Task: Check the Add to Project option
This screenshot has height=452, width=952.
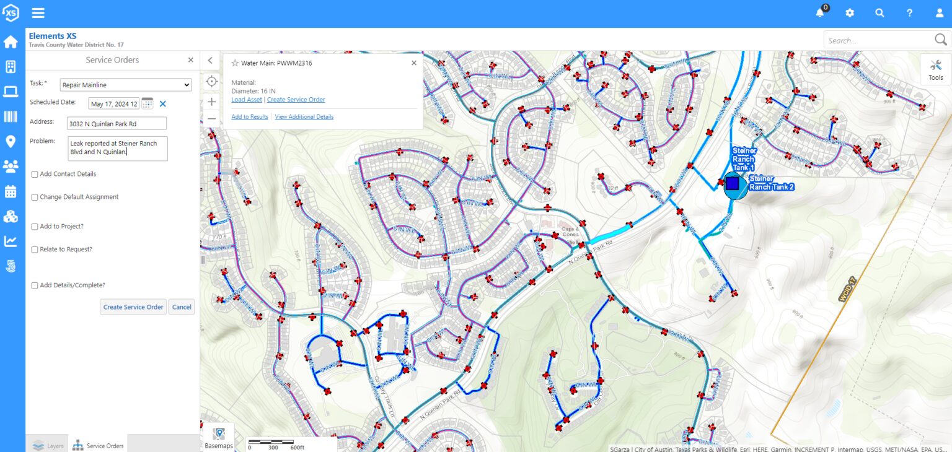Action: point(35,227)
